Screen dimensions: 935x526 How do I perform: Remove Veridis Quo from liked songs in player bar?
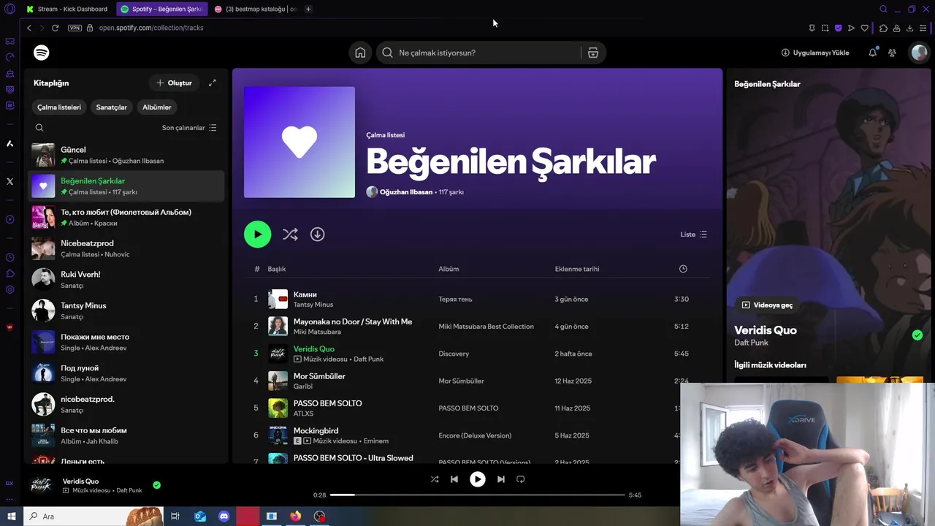(157, 485)
